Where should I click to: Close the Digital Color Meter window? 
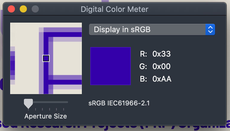(x=11, y=9)
